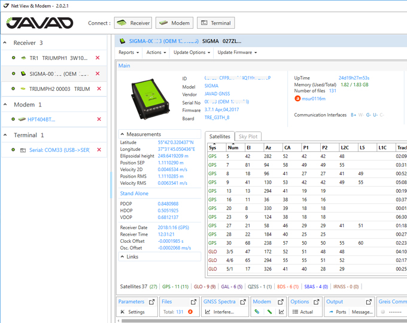The width and height of the screenshot is (407, 323).
Task: Open the Serial COM33 terminal link
Action: coord(59,150)
